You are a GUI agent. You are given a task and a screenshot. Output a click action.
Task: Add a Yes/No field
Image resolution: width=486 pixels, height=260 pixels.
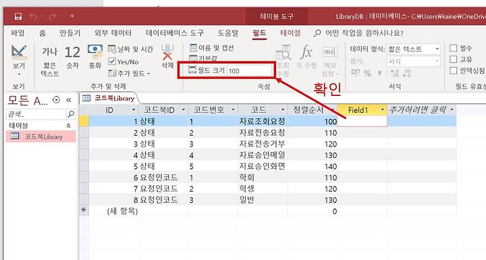124,61
